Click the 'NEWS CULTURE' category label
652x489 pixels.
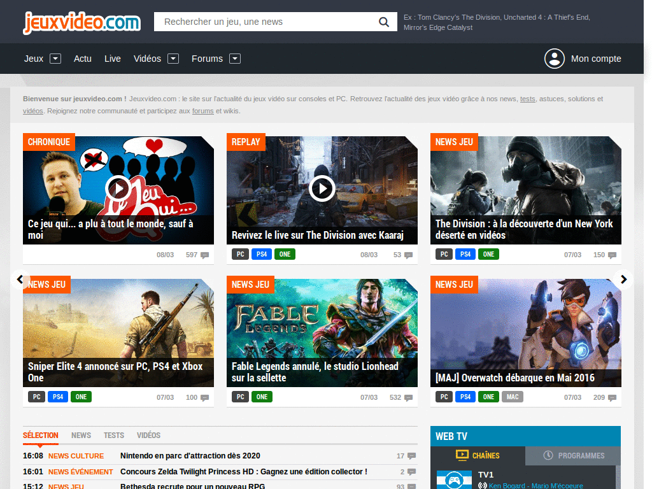pos(76,456)
